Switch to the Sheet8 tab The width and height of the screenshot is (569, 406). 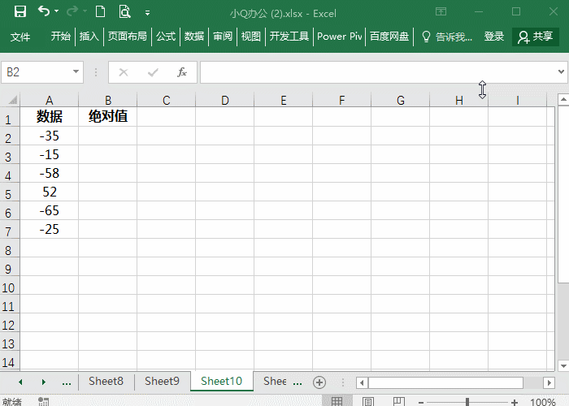click(x=106, y=382)
